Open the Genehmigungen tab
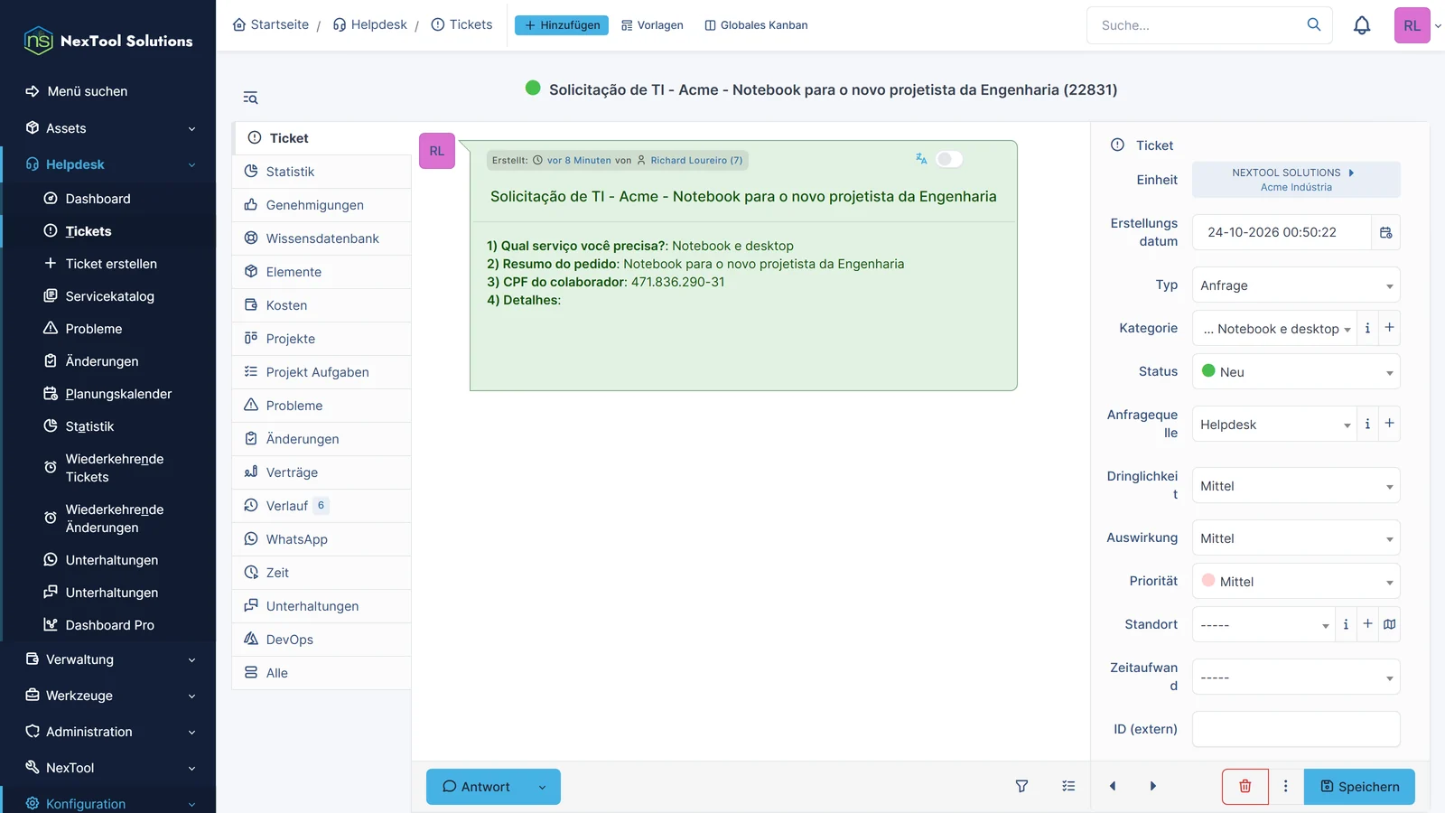Image resolution: width=1445 pixels, height=813 pixels. (322, 205)
